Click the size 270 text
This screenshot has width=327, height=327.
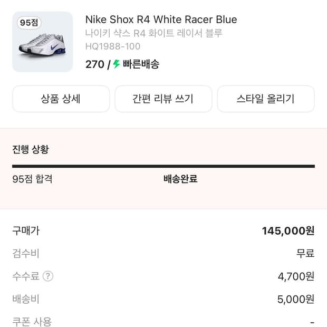point(94,64)
